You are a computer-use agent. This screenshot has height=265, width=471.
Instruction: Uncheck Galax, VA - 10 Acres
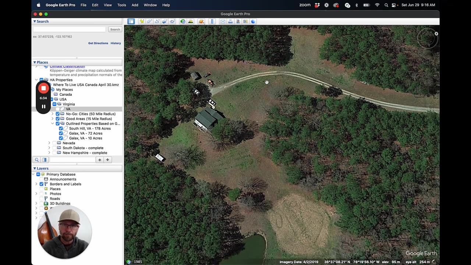(61, 138)
